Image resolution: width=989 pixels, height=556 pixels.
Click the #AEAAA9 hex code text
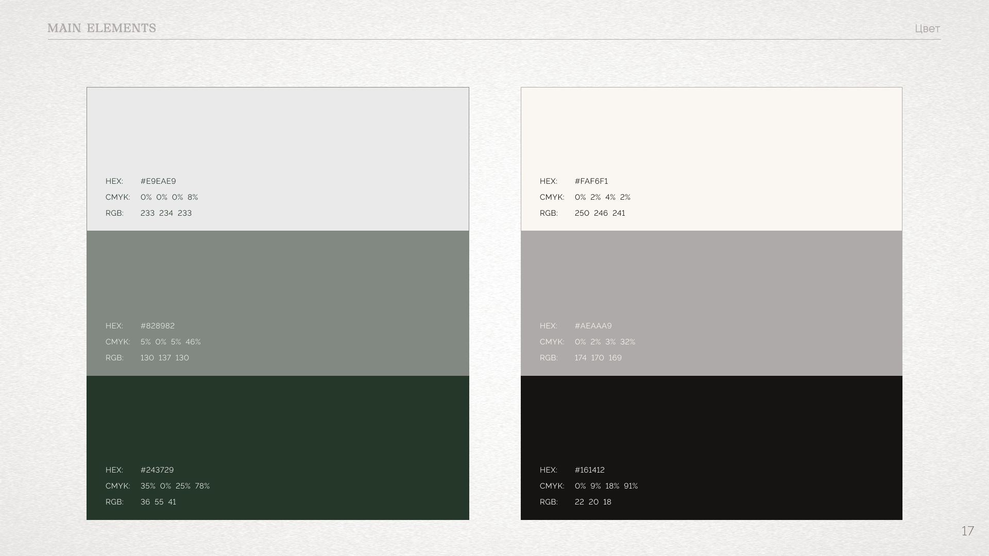pyautogui.click(x=593, y=326)
